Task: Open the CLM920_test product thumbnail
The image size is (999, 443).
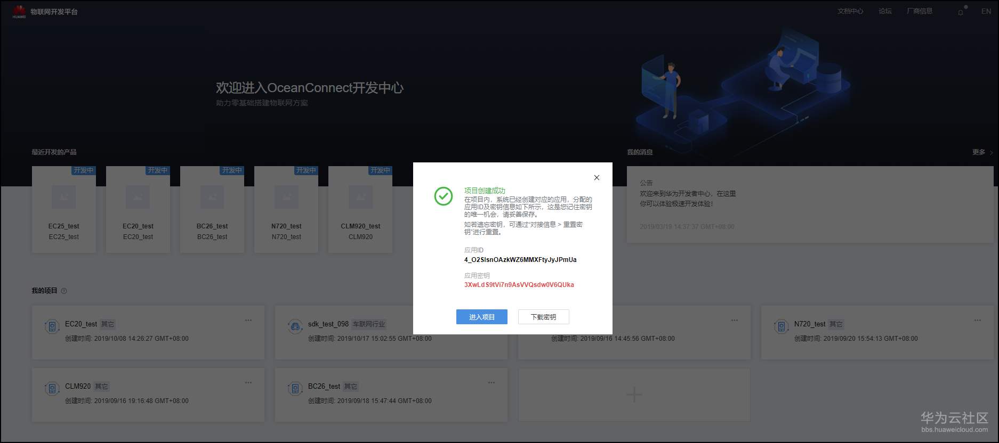Action: [x=360, y=198]
